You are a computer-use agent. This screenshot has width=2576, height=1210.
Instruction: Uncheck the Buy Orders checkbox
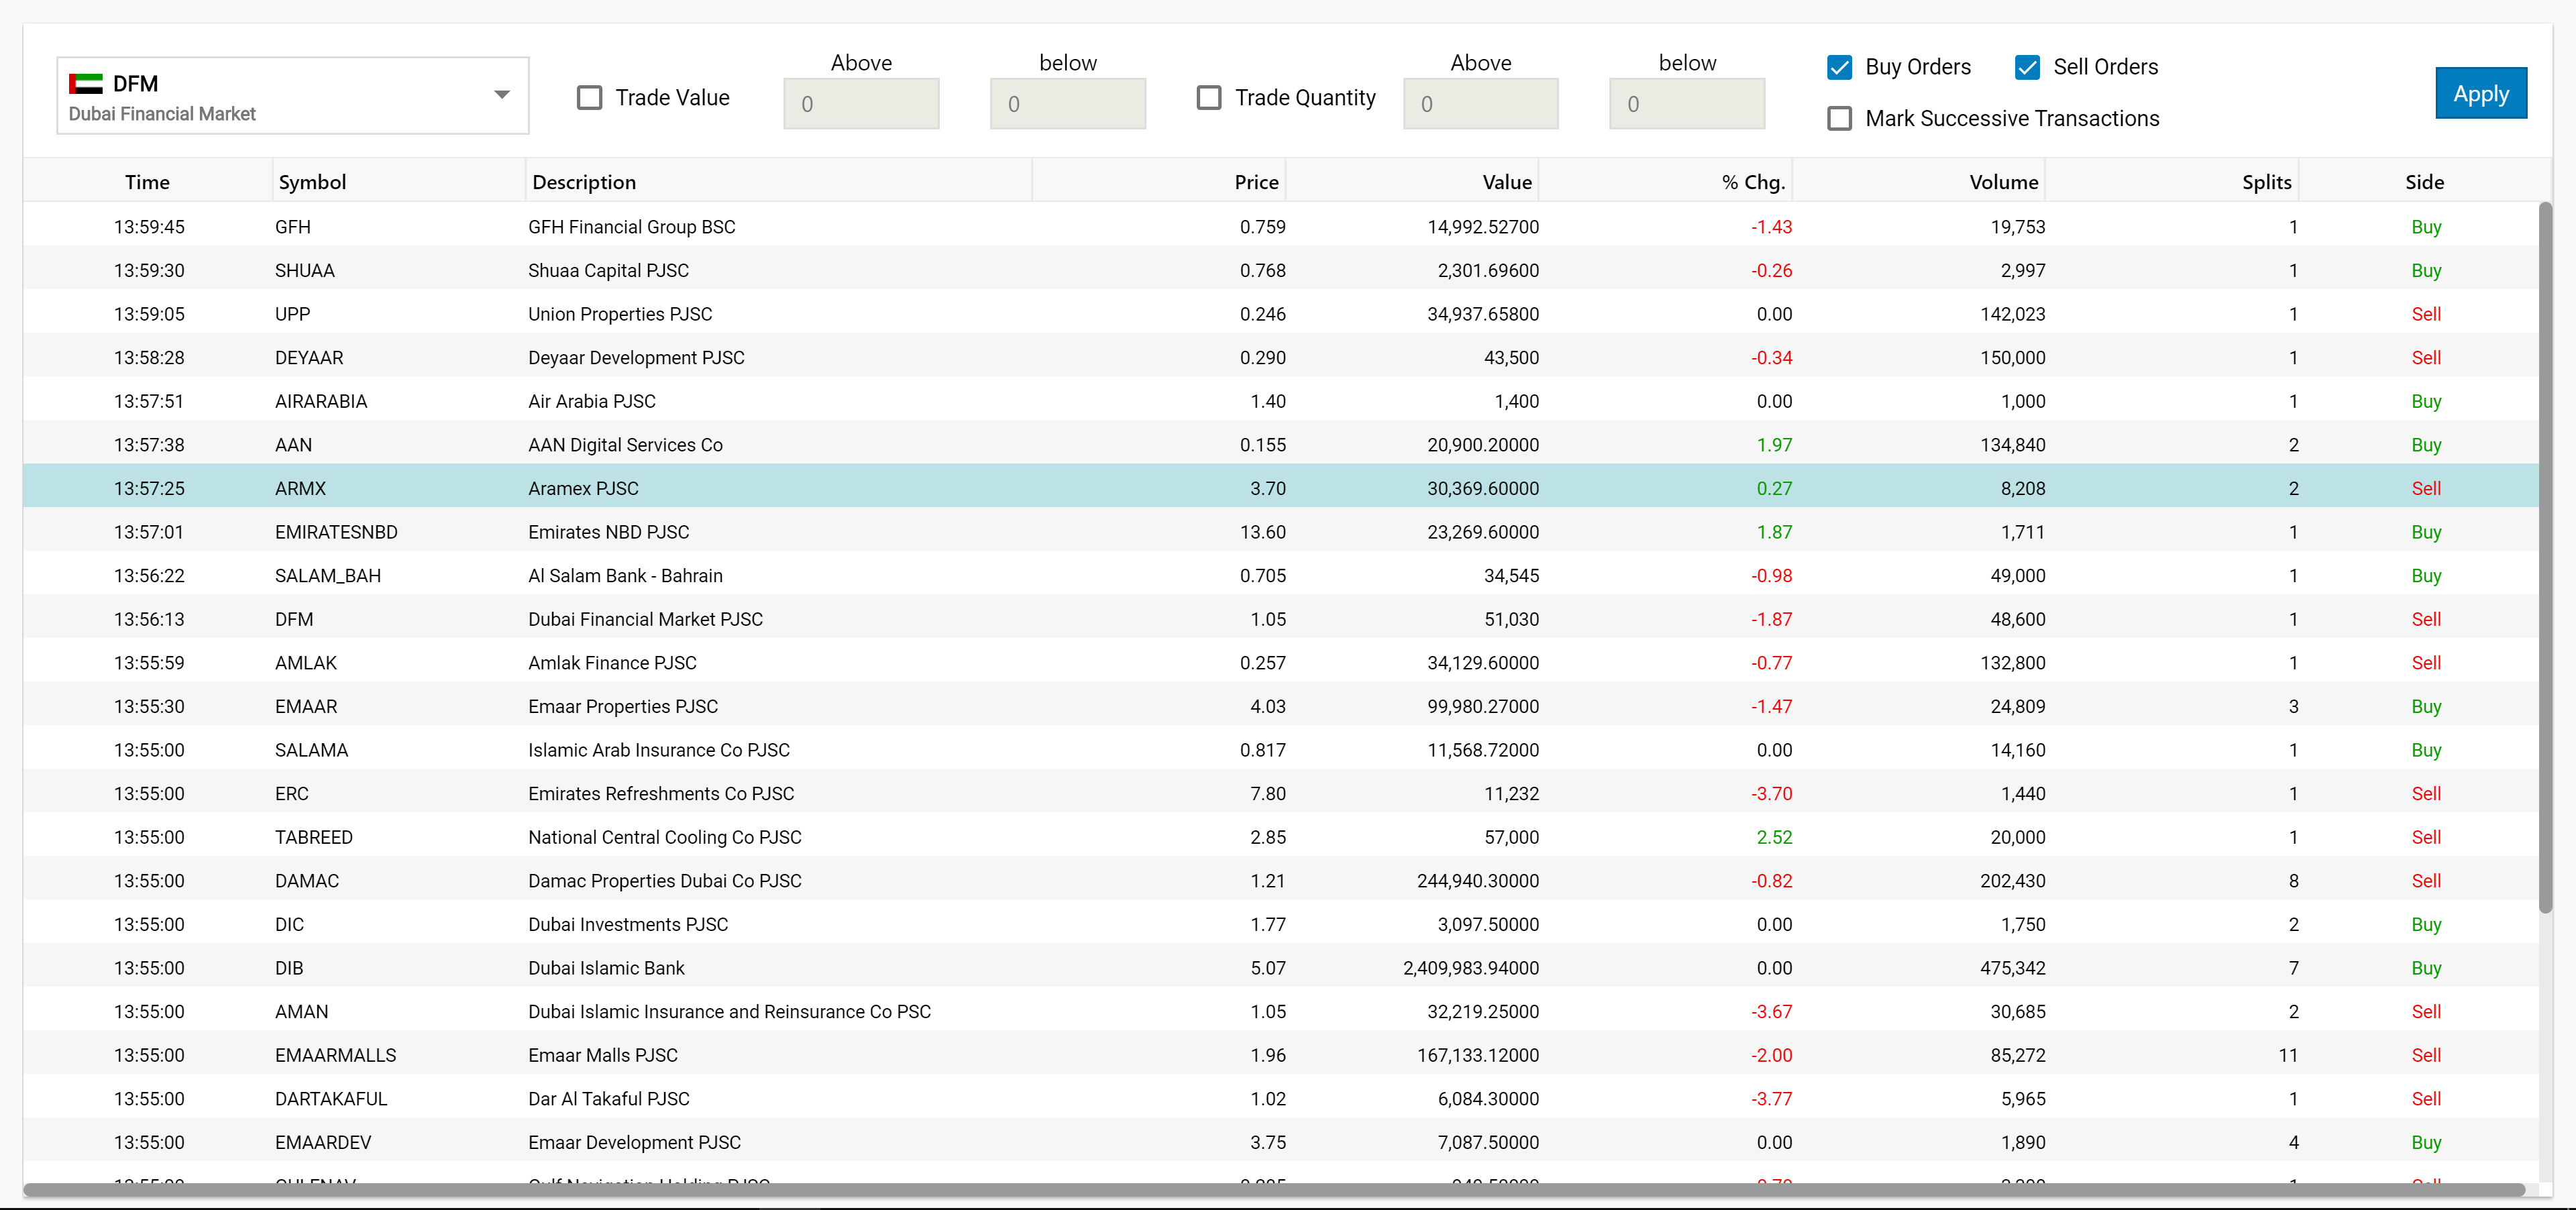(1839, 67)
